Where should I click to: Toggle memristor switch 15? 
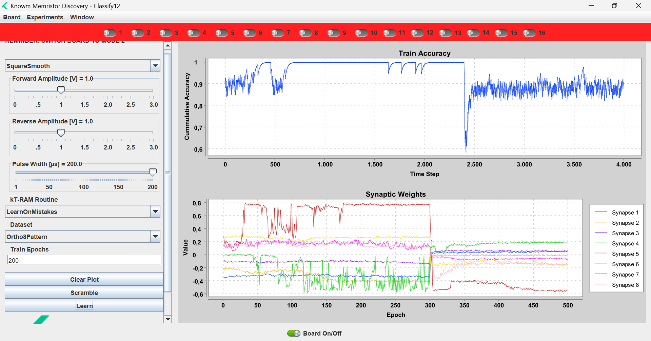click(x=501, y=33)
